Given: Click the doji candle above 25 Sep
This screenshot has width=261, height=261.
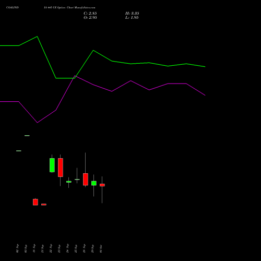Looking at the screenshot, I should pos(77,180).
